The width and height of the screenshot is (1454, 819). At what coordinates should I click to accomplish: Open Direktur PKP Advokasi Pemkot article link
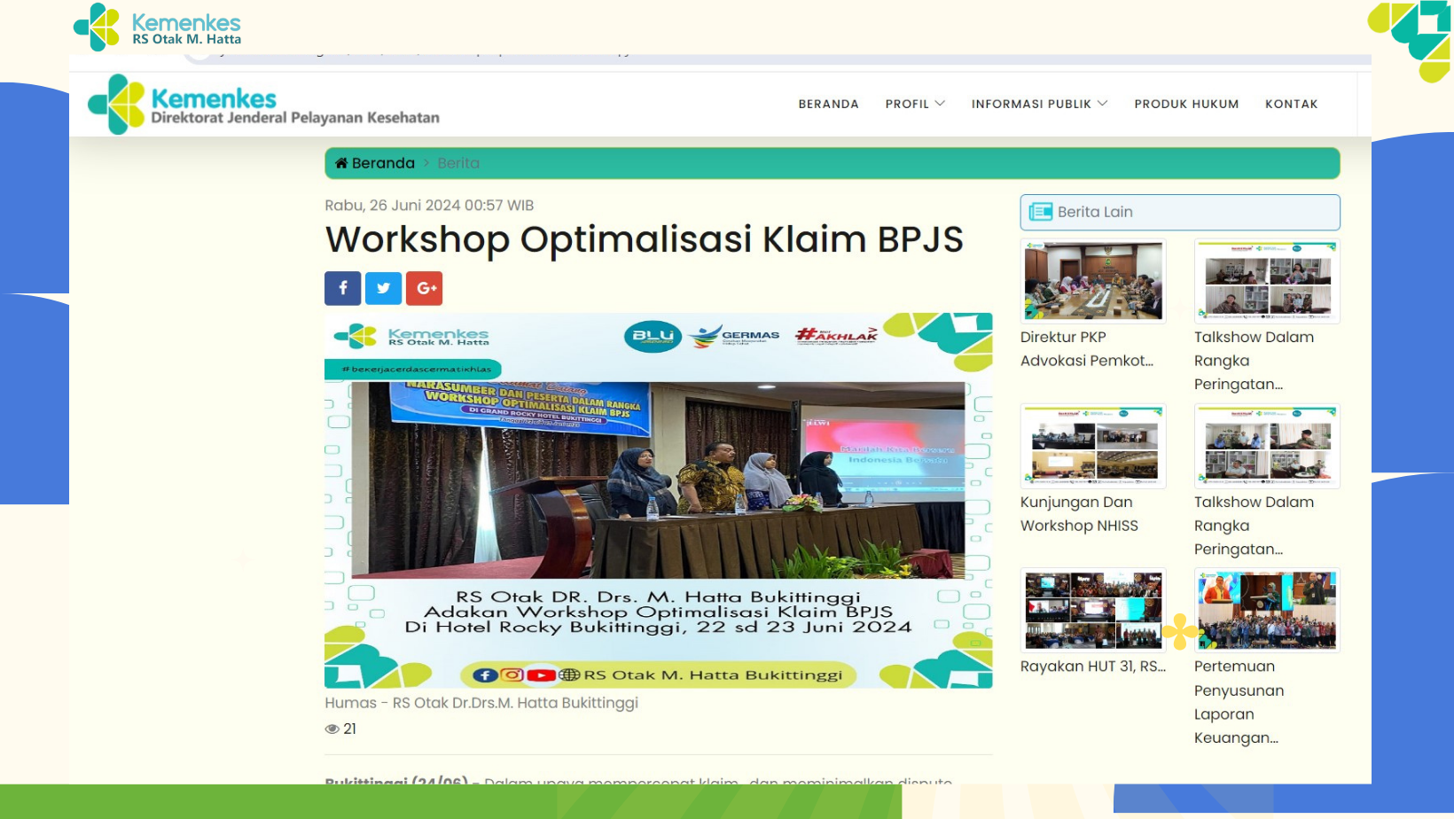(1086, 348)
